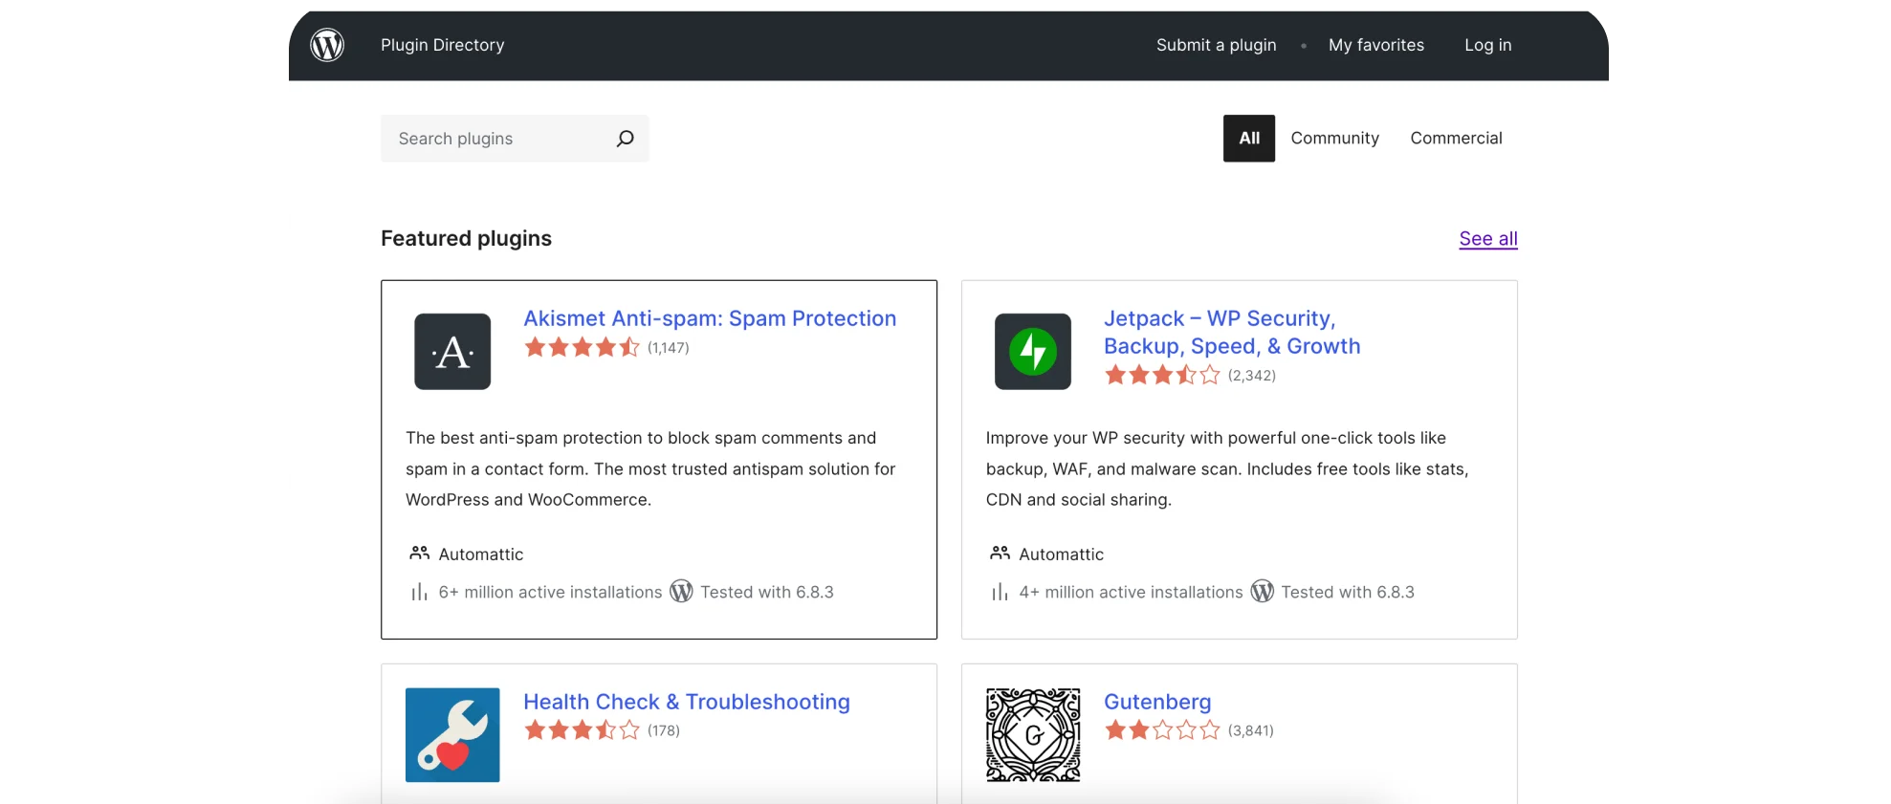Switch to the Community filter
1891x804 pixels.
click(1334, 139)
